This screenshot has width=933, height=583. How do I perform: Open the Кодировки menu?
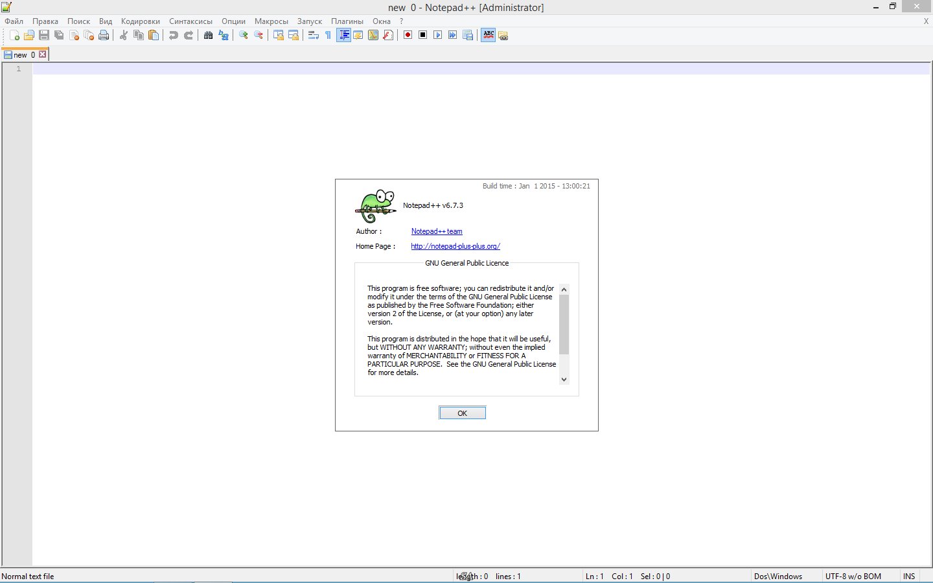click(141, 21)
